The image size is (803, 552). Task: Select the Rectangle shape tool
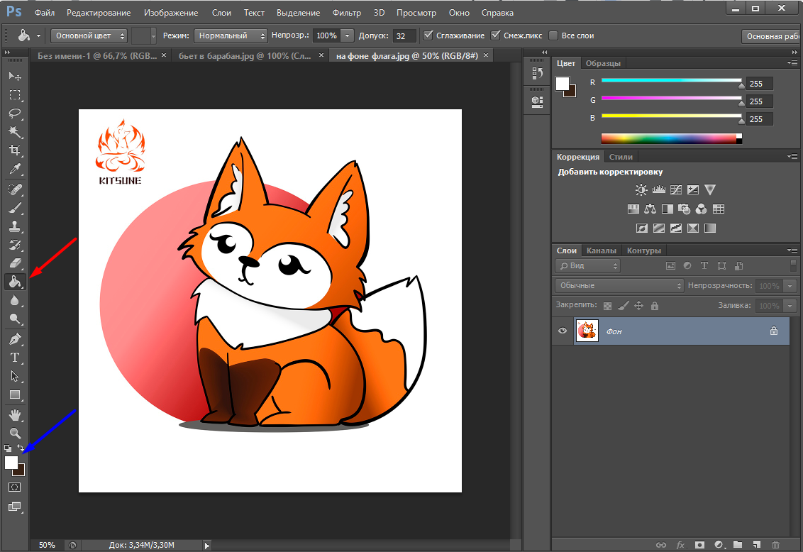click(15, 394)
